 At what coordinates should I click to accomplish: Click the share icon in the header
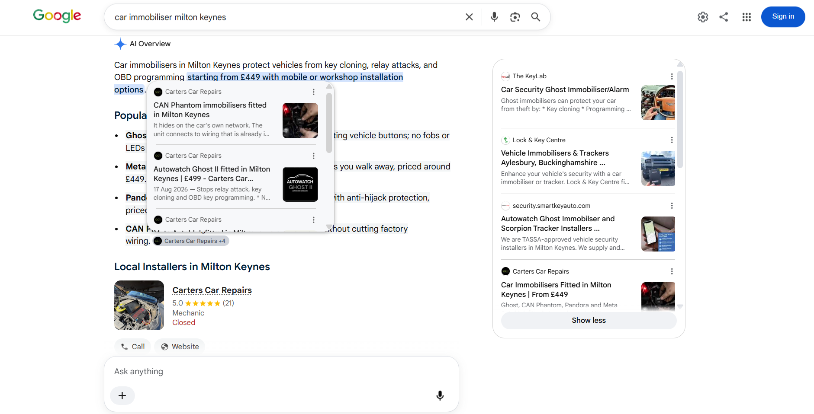pos(724,17)
